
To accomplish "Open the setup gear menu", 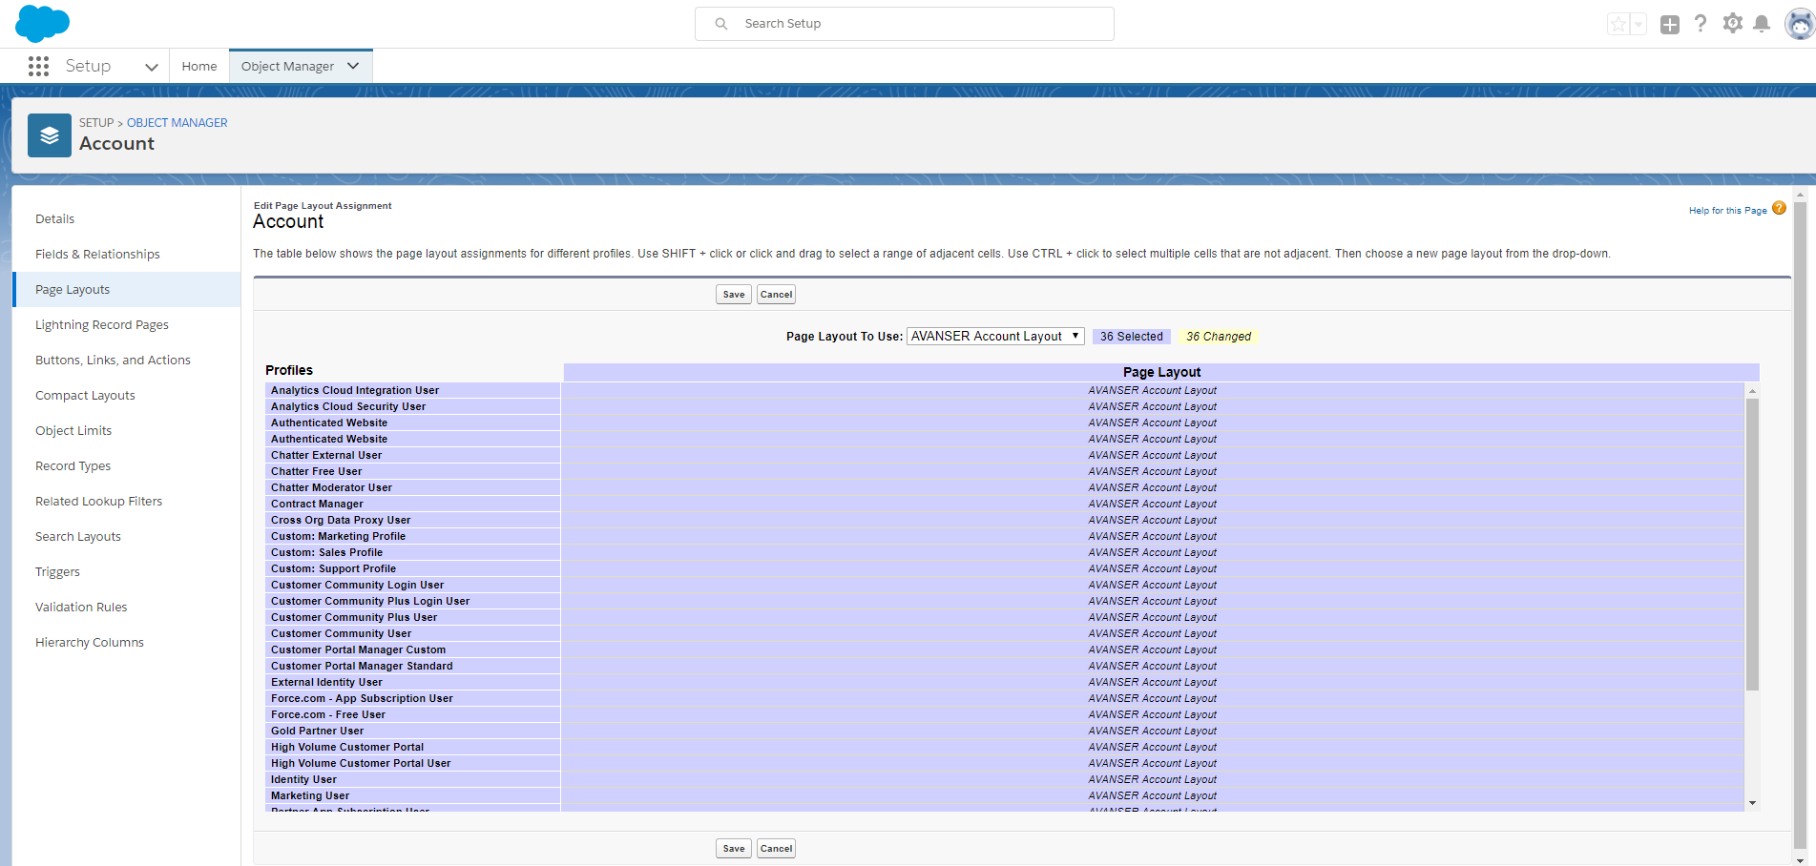I will [1732, 24].
